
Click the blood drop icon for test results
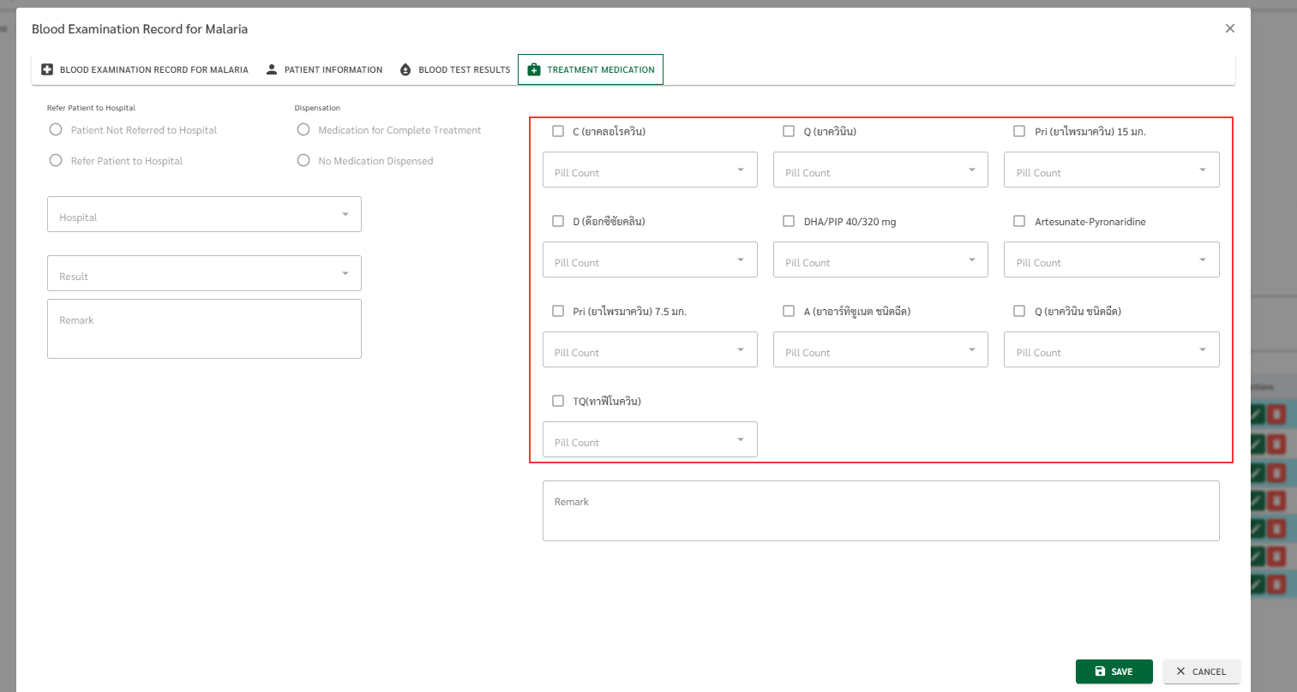(405, 69)
